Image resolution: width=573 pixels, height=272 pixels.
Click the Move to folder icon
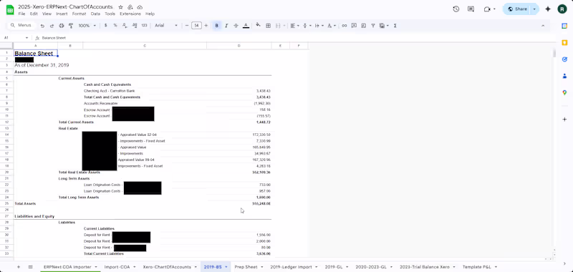pyautogui.click(x=130, y=7)
